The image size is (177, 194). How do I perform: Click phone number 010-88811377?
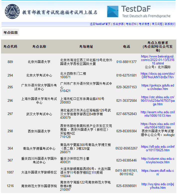click(x=127, y=62)
